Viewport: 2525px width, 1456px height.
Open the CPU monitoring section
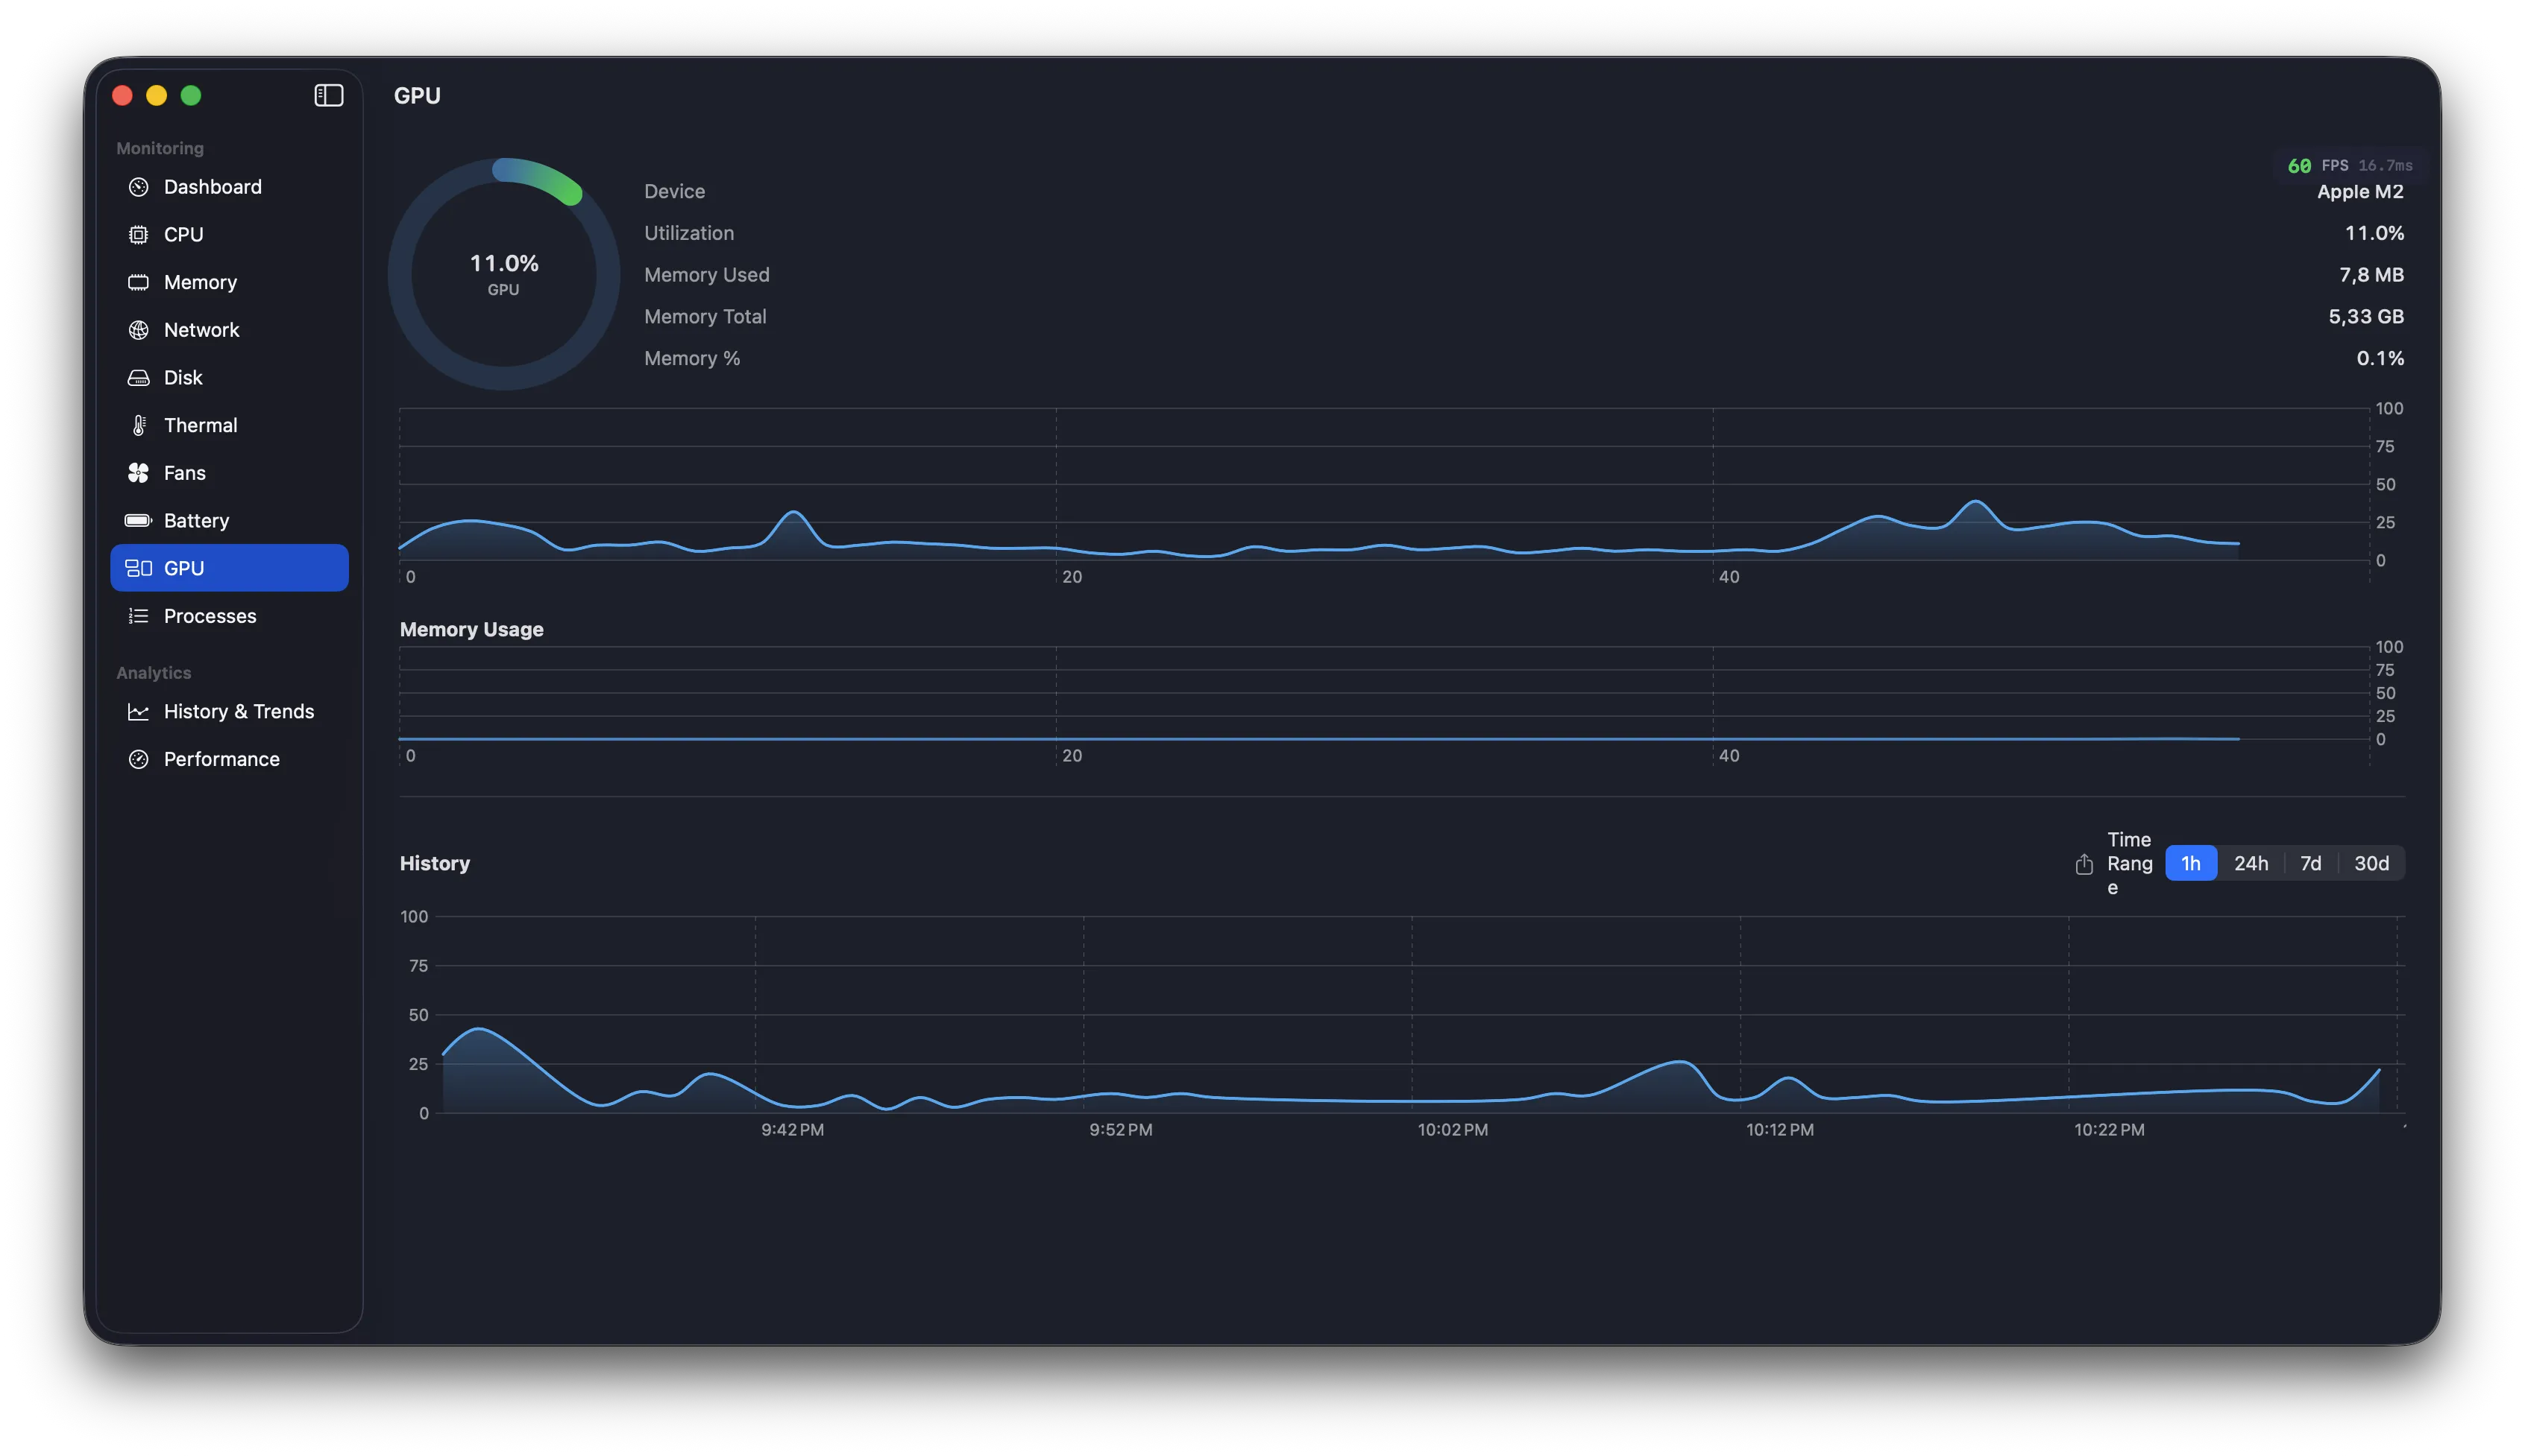[139, 234]
